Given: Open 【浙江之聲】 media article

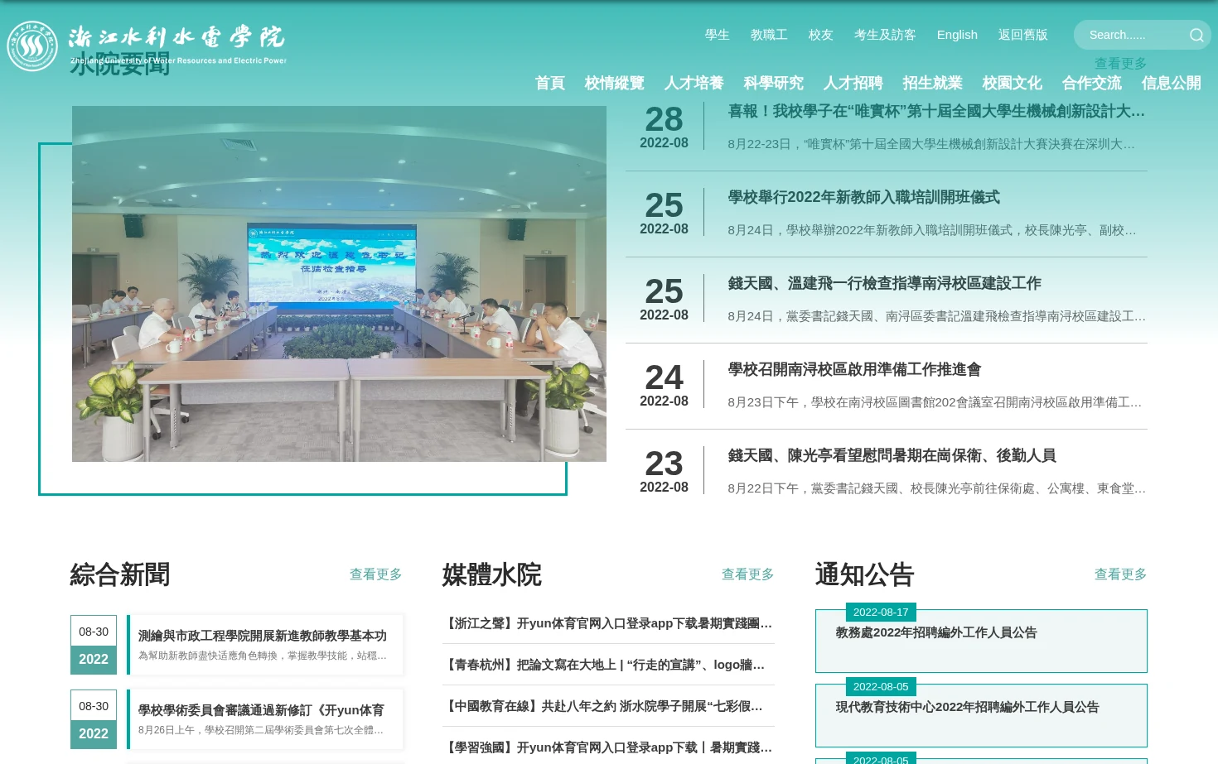Looking at the screenshot, I should tap(608, 623).
